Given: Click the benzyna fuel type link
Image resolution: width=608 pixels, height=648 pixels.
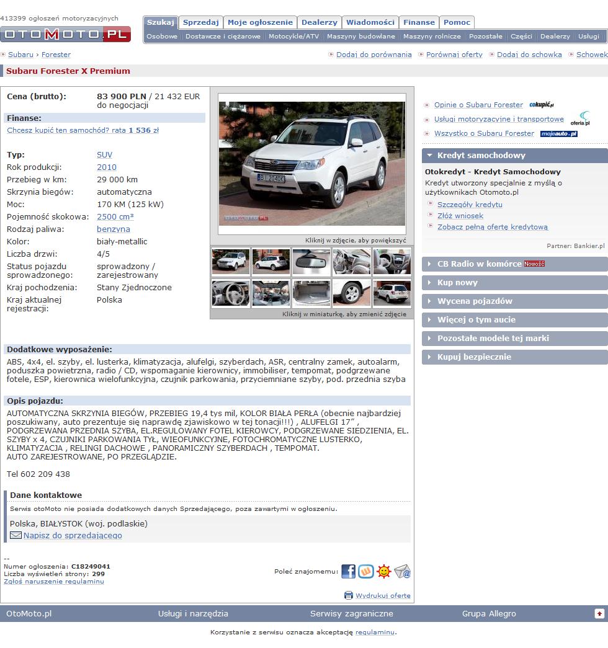Looking at the screenshot, I should (x=114, y=229).
